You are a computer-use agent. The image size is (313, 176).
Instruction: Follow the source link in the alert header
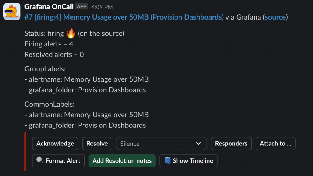[x=275, y=17]
